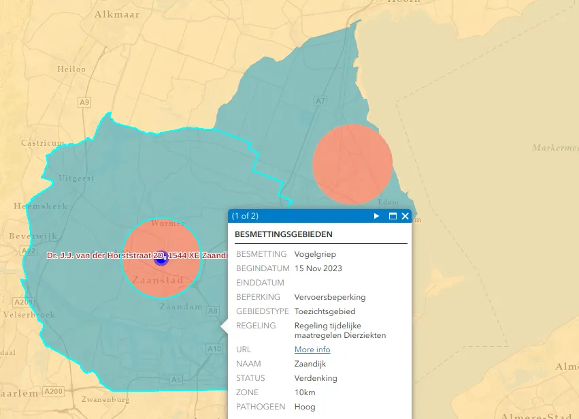Open the More info link

(x=312, y=350)
